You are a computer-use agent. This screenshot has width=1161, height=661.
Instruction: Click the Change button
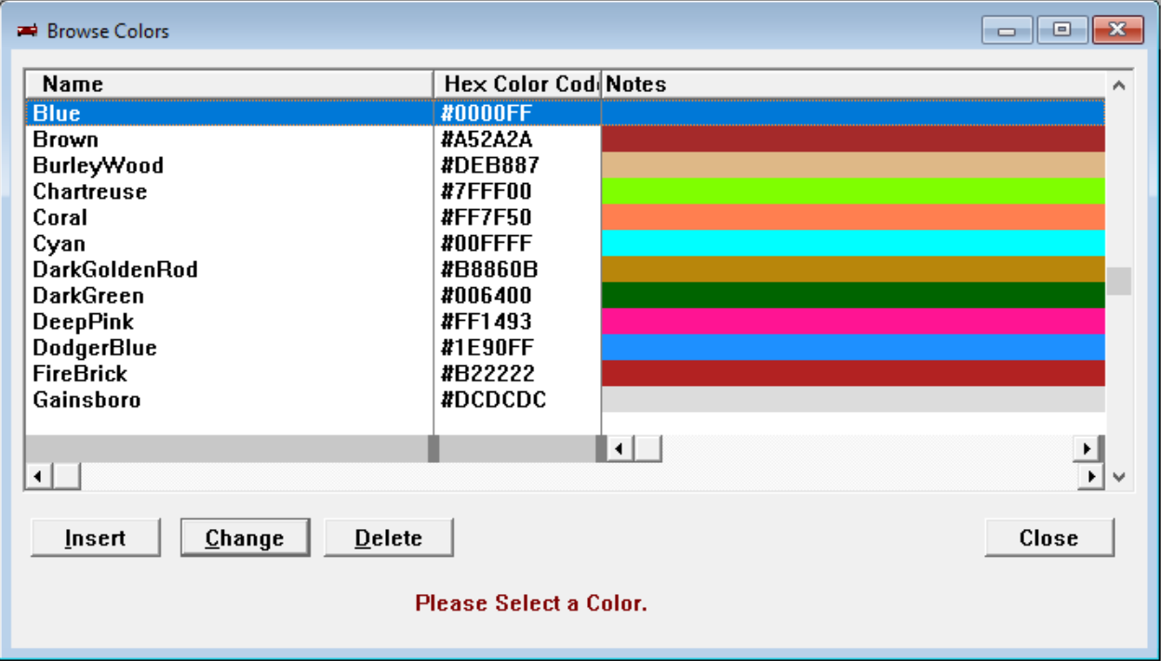pos(245,538)
